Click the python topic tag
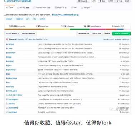 pos(42,19)
